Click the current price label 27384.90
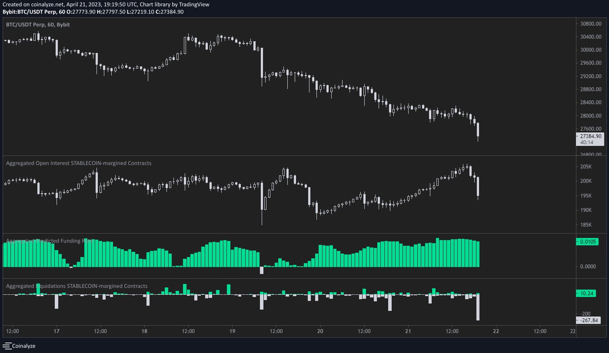 click(591, 136)
